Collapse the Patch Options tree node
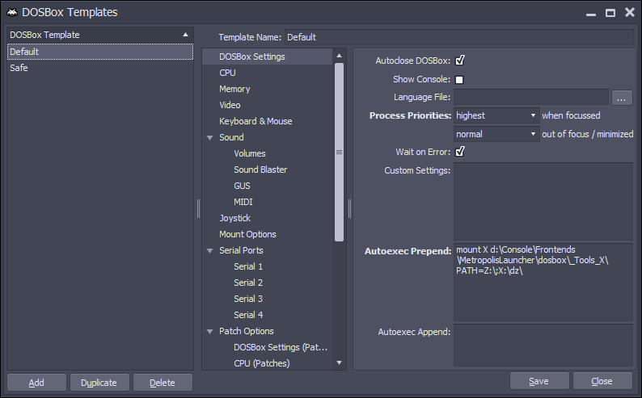The width and height of the screenshot is (642, 398). coord(210,331)
